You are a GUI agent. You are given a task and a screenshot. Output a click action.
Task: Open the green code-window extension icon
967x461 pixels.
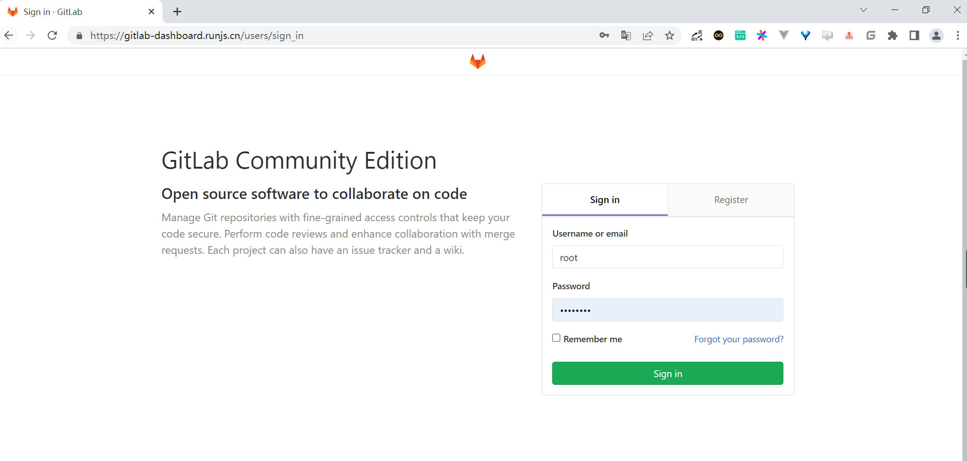[740, 35]
